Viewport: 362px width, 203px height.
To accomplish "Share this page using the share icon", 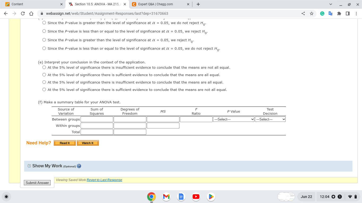I will pos(303,13).
